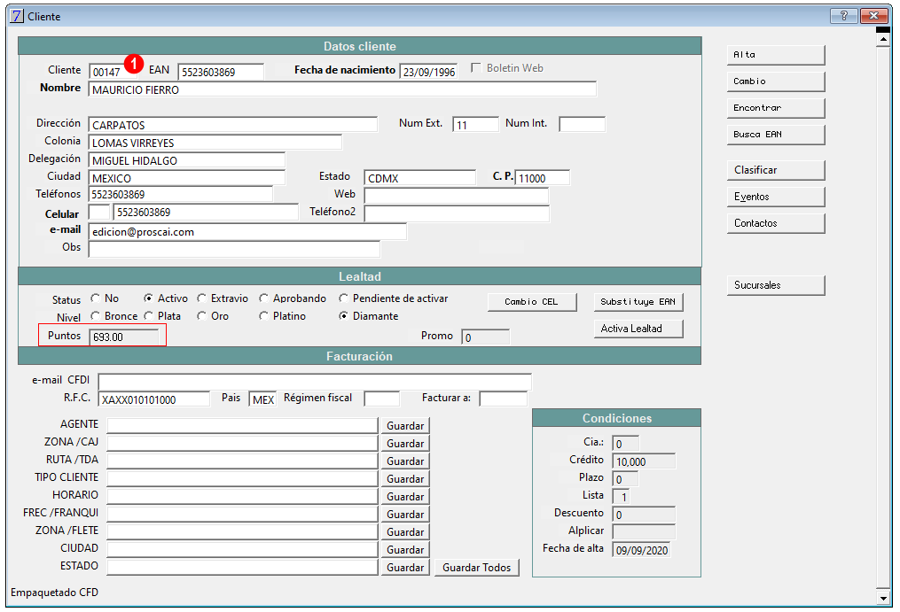Click the help question mark button
Screen dimensions: 900x612
pos(842,16)
